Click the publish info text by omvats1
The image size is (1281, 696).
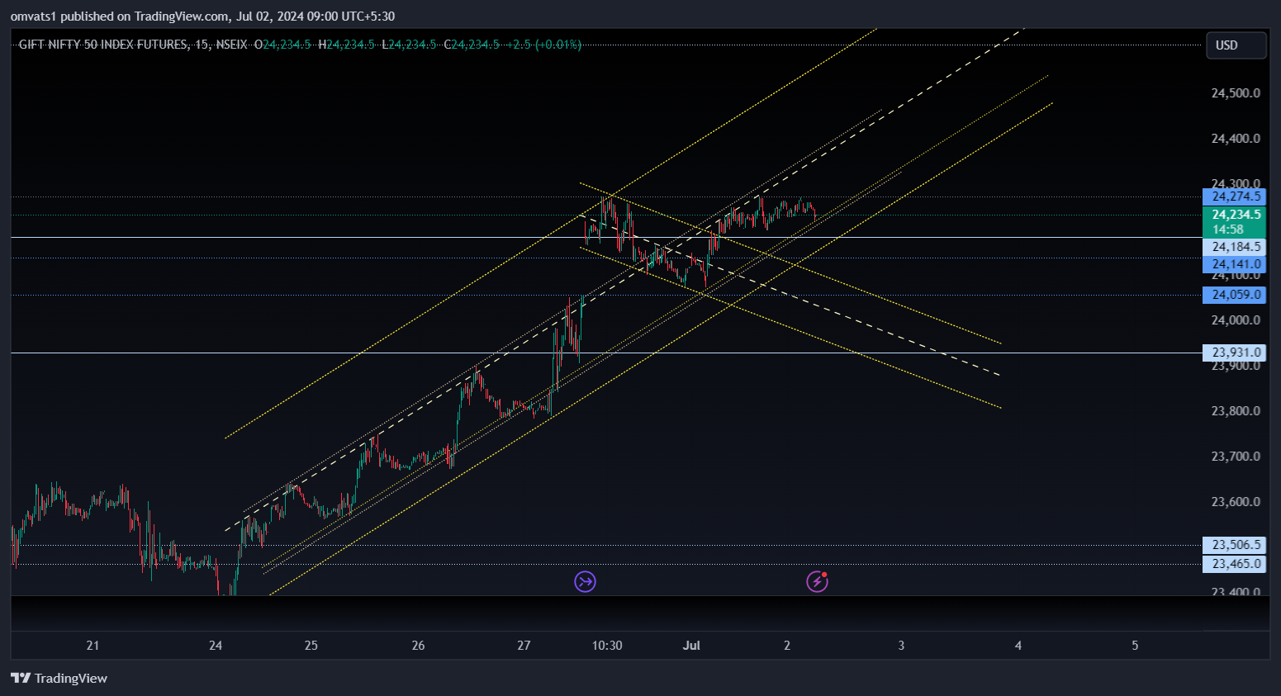click(202, 17)
